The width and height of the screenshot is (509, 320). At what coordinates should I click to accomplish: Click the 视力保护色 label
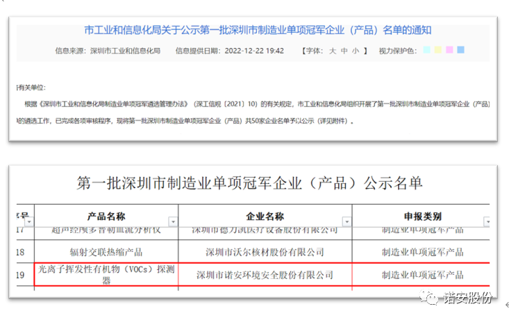click(x=398, y=51)
